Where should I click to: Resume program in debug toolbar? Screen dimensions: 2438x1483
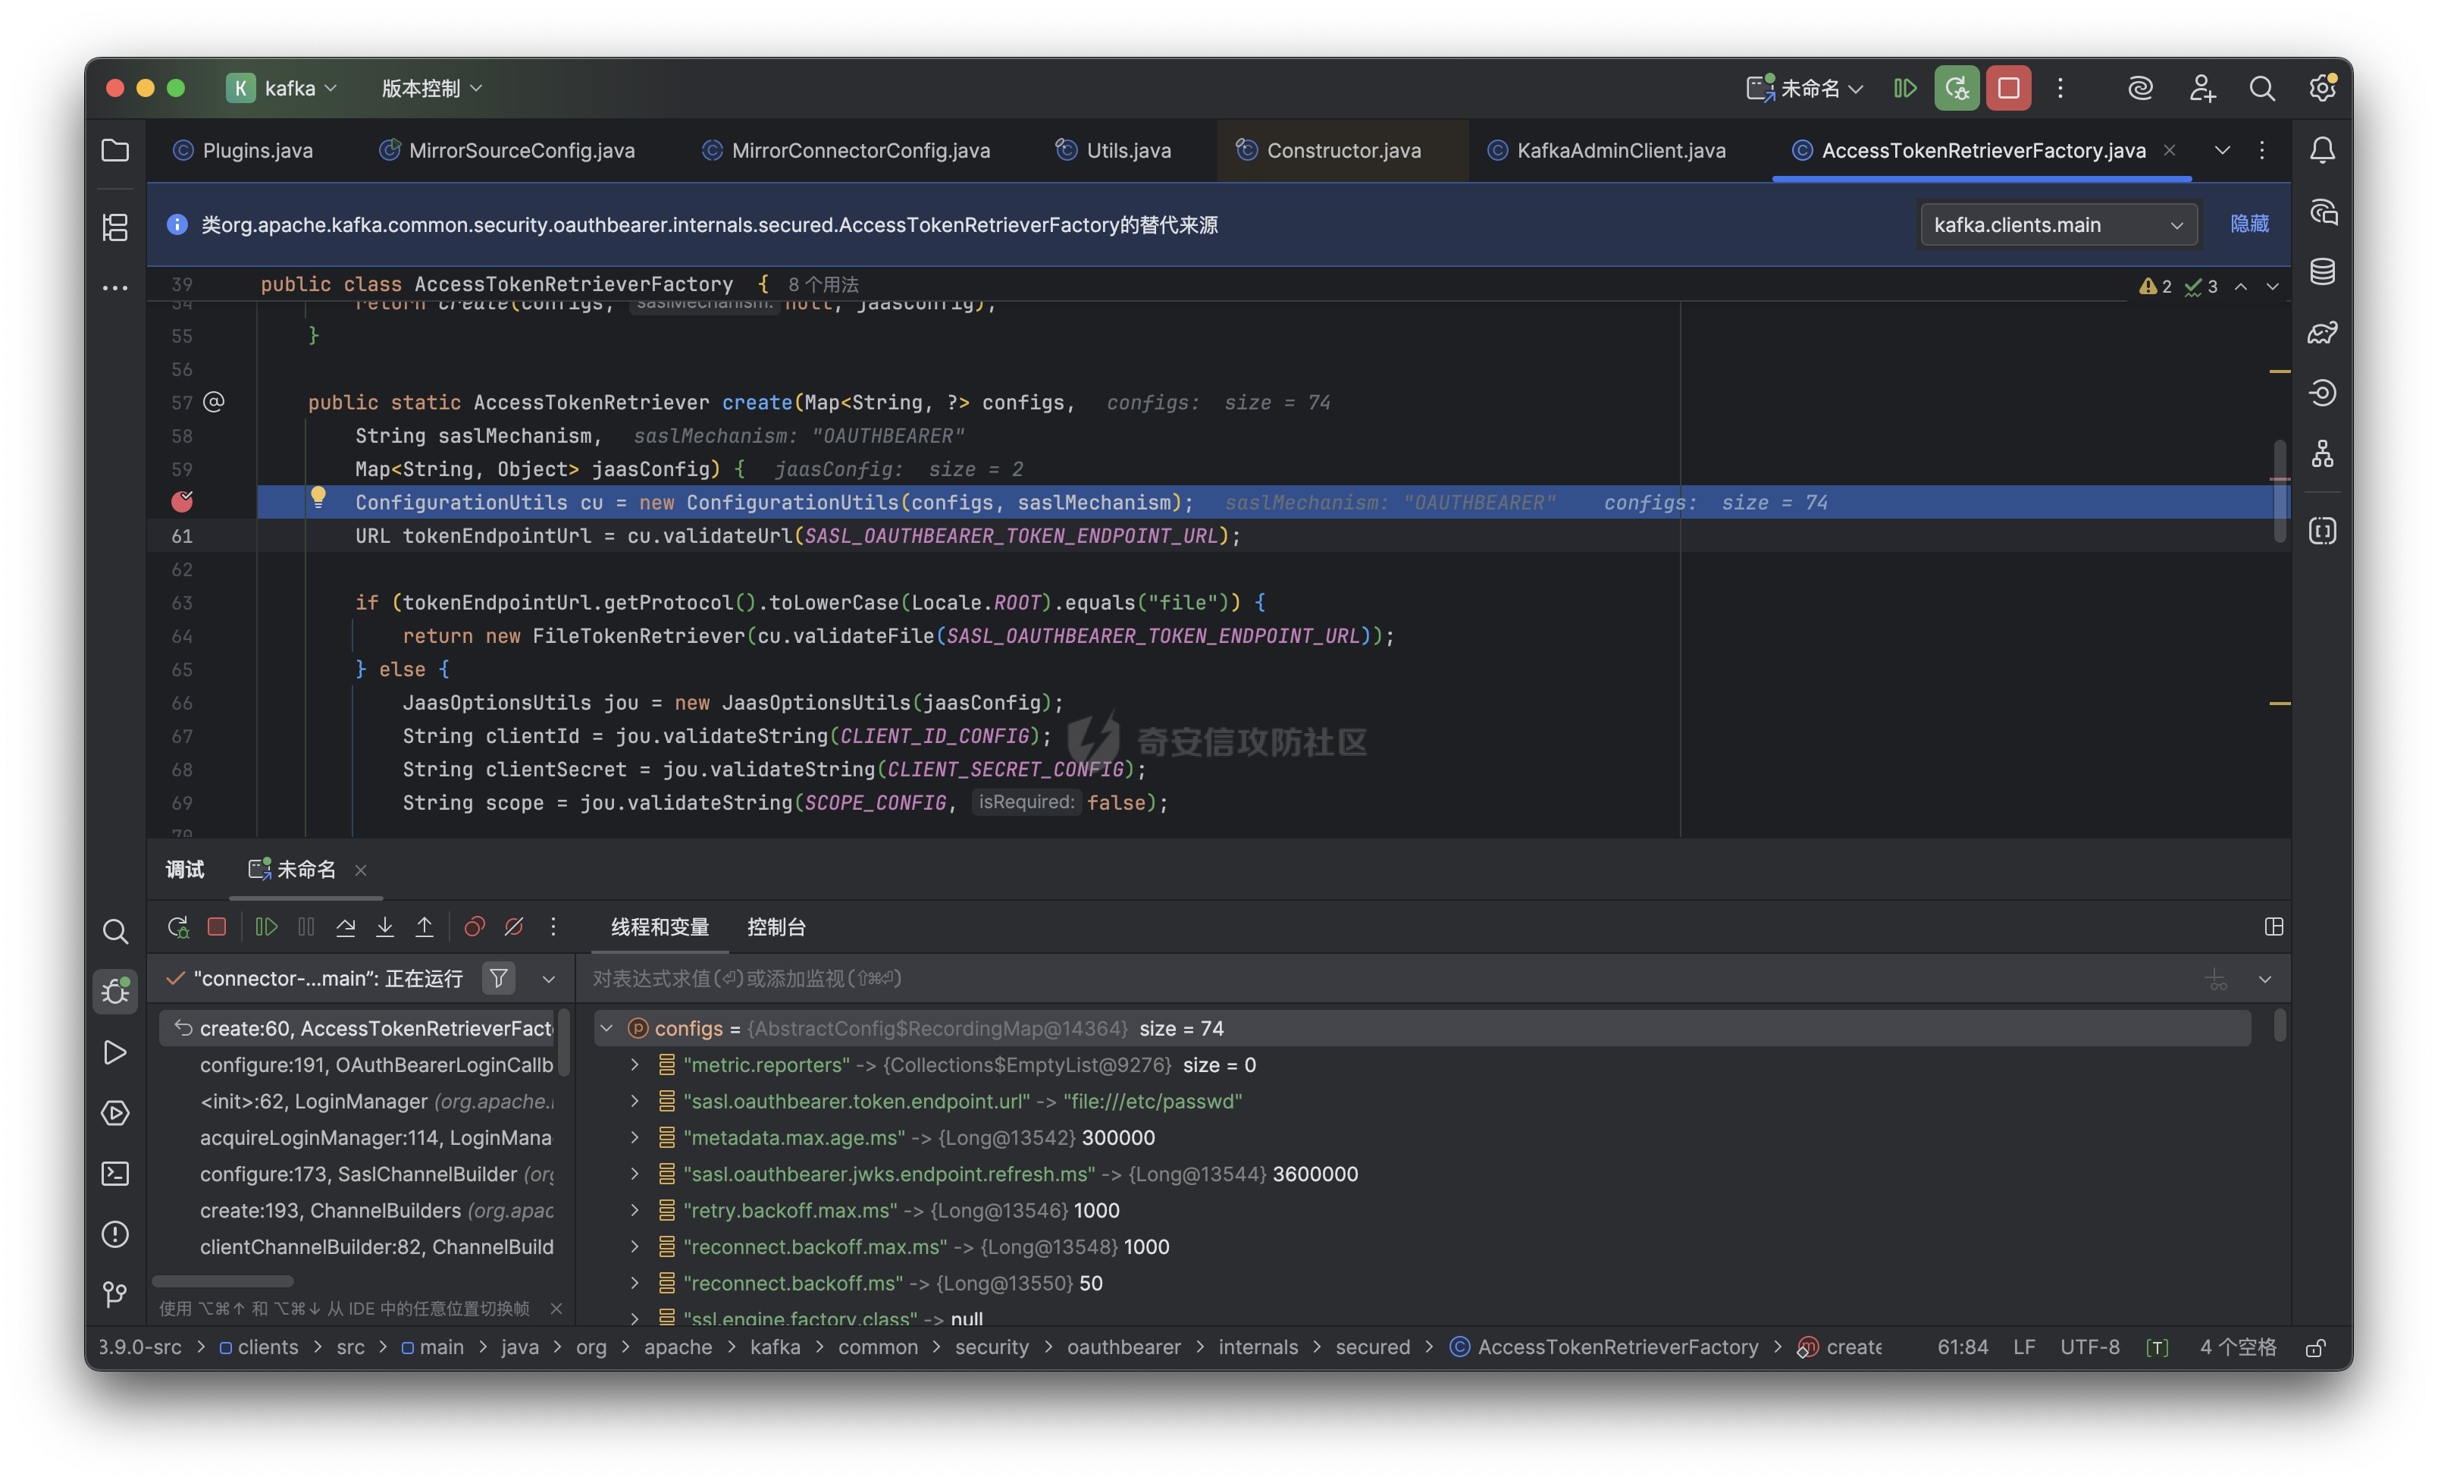(x=266, y=927)
